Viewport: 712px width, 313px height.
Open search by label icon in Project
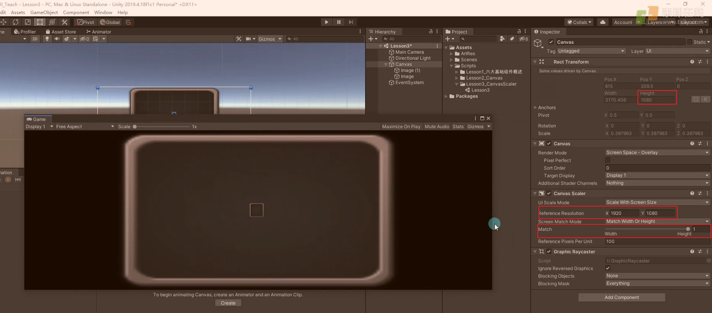[512, 39]
